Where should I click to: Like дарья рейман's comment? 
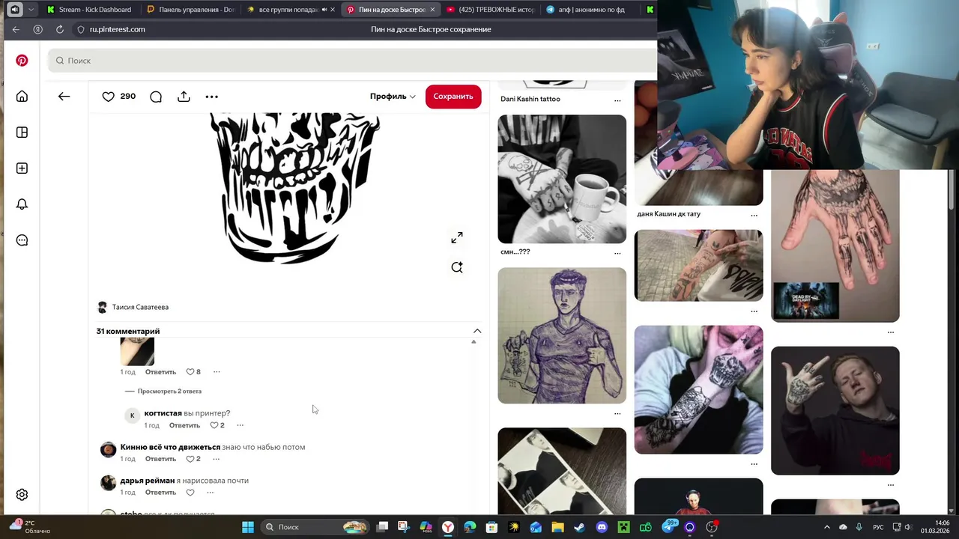(x=190, y=493)
